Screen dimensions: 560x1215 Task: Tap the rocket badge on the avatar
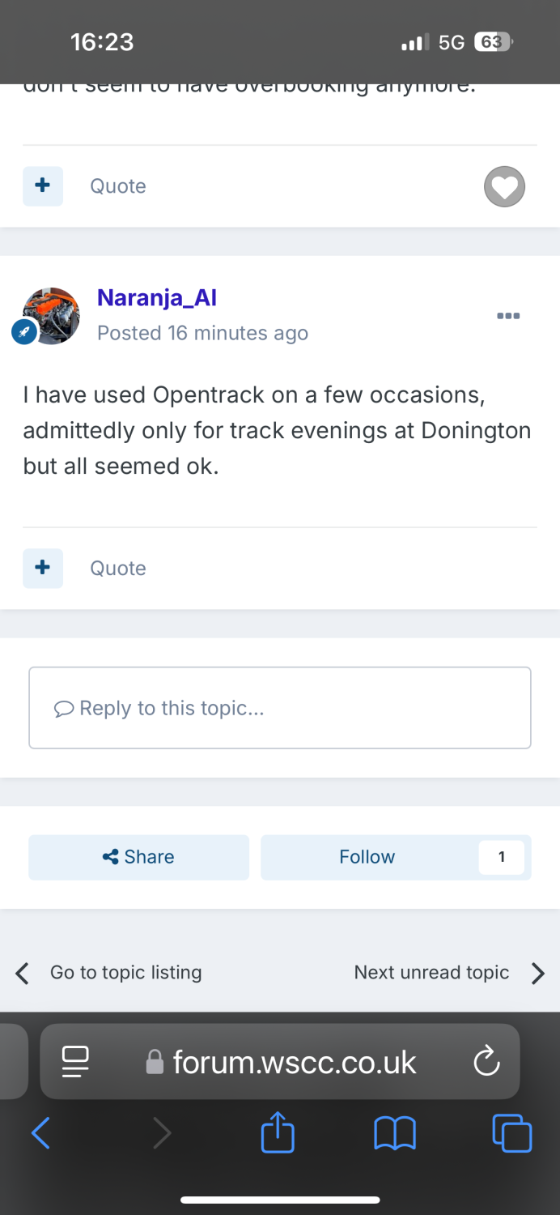[x=23, y=332]
